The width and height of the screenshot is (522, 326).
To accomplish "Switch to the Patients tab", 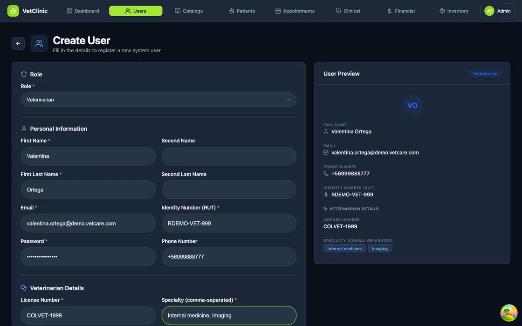I will click(241, 11).
